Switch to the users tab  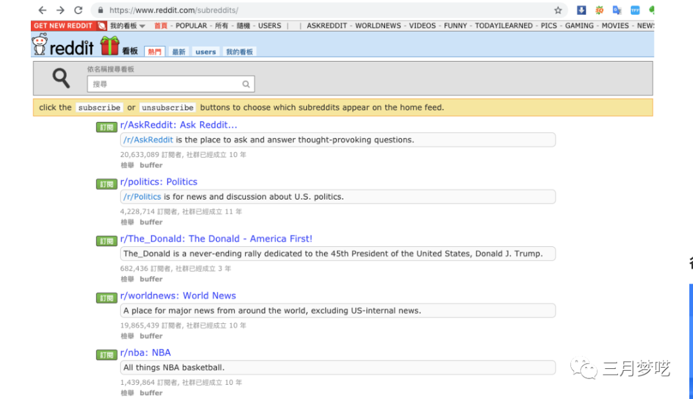(205, 52)
